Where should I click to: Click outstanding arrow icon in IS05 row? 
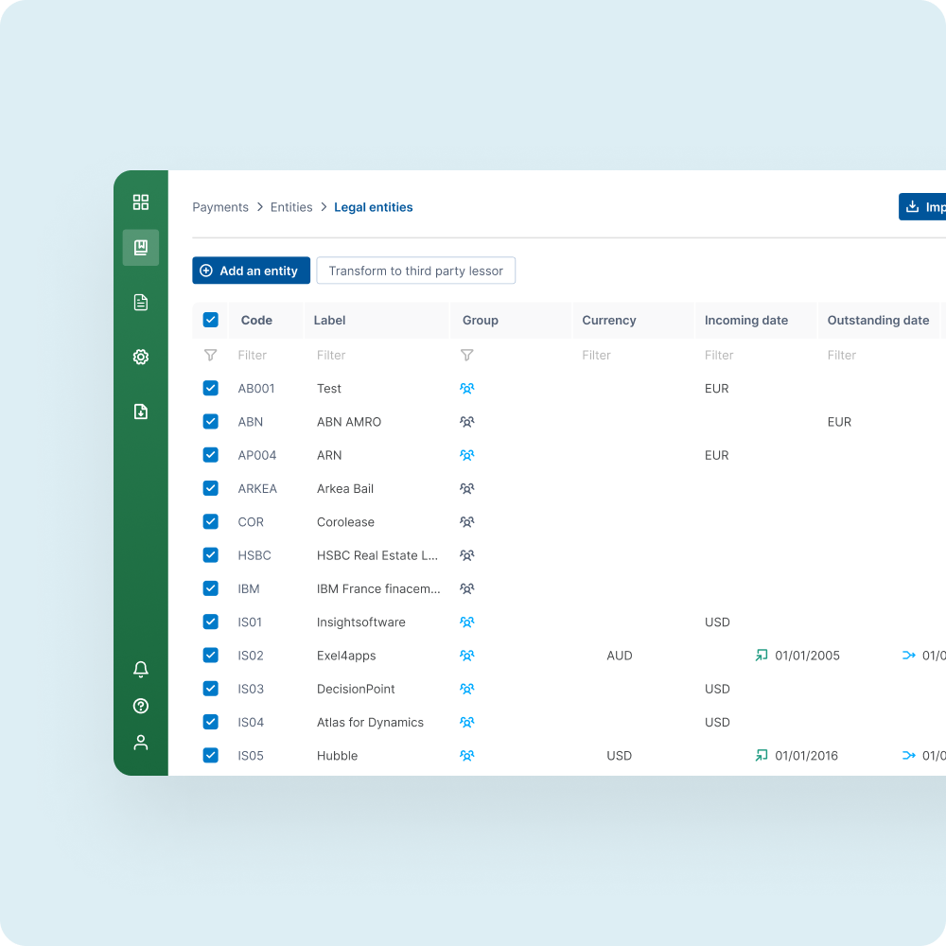[908, 755]
